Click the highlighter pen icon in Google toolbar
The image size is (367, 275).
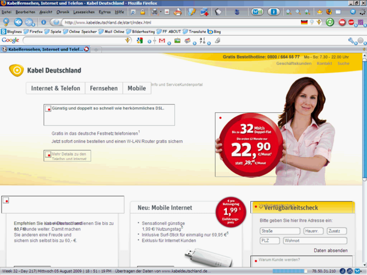[218, 41]
